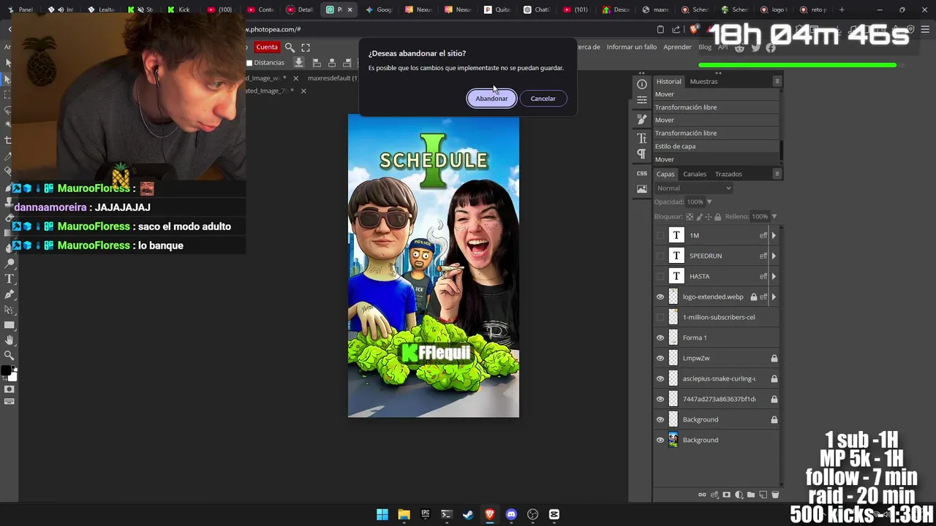Expand effects of 1M layer
Image resolution: width=936 pixels, height=526 pixels.
click(x=774, y=235)
